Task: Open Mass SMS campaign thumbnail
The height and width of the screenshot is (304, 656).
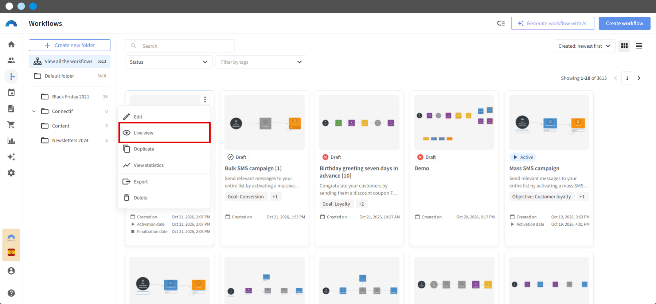Action: pyautogui.click(x=549, y=122)
